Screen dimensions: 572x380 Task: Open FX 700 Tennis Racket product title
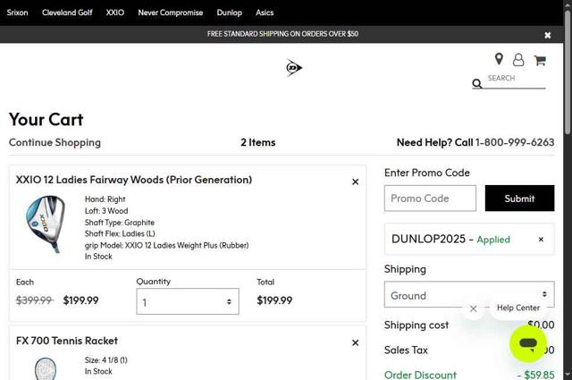tap(67, 341)
